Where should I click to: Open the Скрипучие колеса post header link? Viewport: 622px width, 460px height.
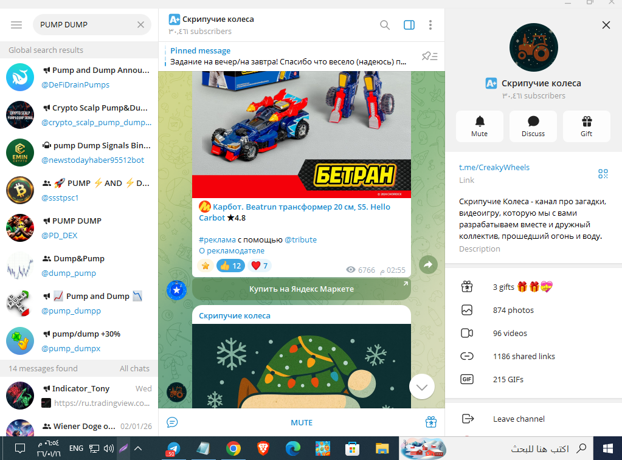pyautogui.click(x=235, y=315)
